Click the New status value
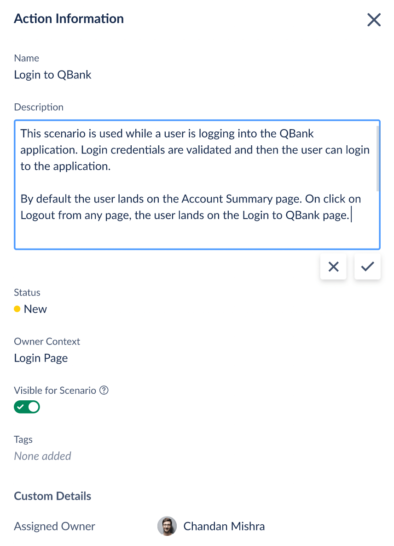 pos(35,309)
